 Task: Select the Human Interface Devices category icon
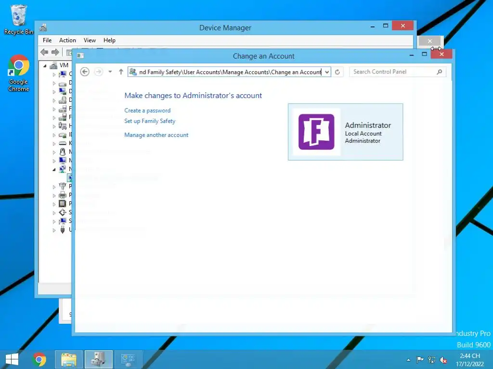click(63, 126)
